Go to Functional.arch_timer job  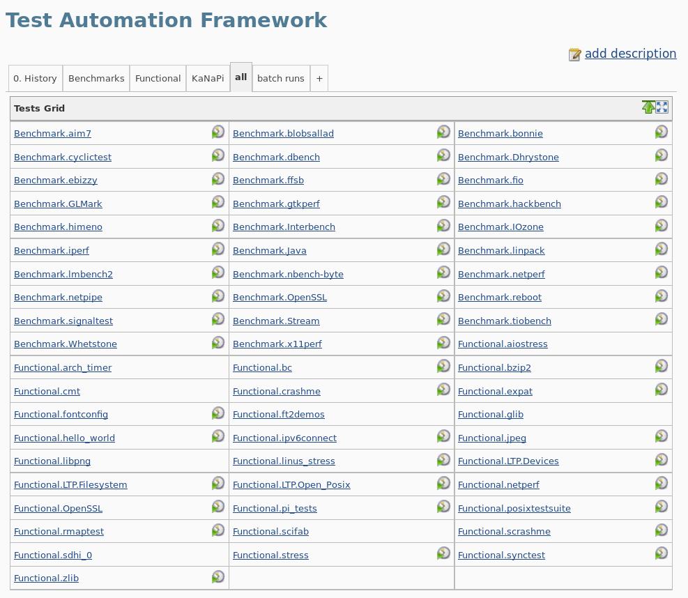click(63, 368)
